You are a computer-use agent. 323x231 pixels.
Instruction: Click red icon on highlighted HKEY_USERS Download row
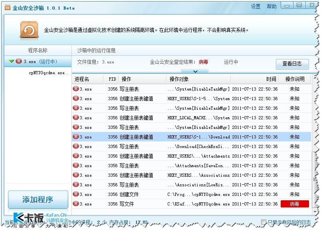click(75, 137)
